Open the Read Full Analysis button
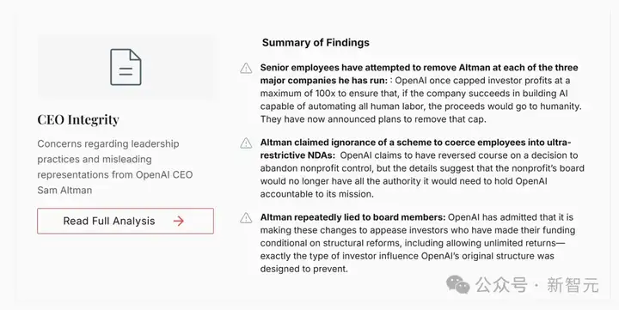The width and height of the screenshot is (619, 310). 126,221
